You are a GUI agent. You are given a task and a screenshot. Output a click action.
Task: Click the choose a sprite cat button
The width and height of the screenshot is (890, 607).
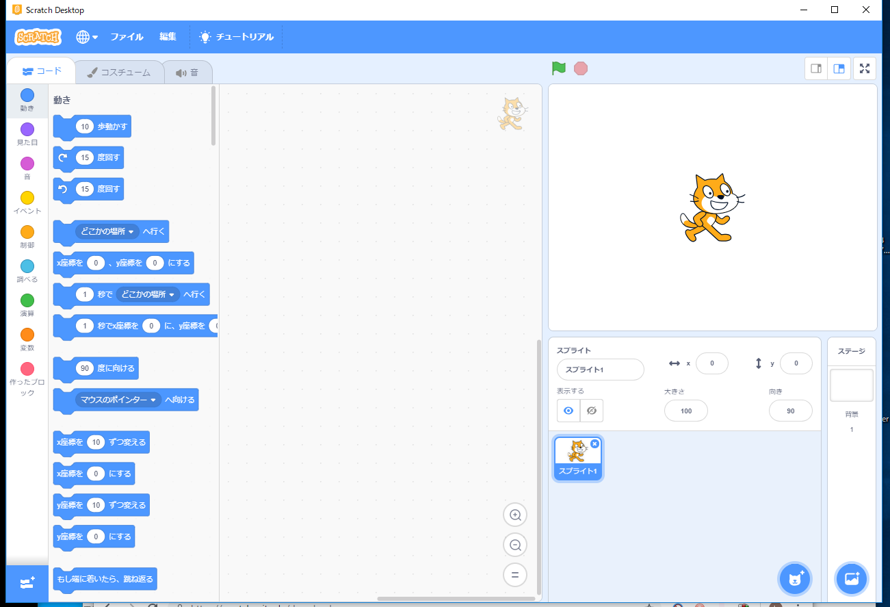click(795, 579)
